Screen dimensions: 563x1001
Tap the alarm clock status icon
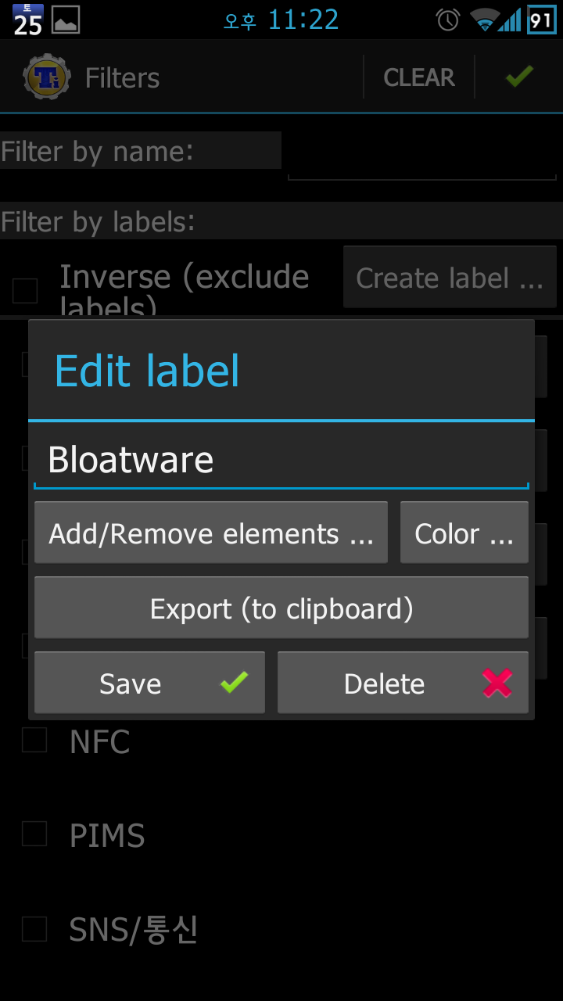point(448,20)
